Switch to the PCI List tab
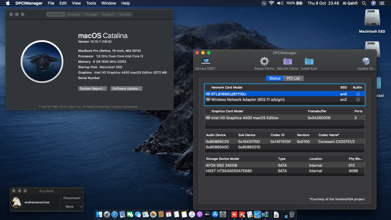391x220 pixels. pyautogui.click(x=294, y=78)
